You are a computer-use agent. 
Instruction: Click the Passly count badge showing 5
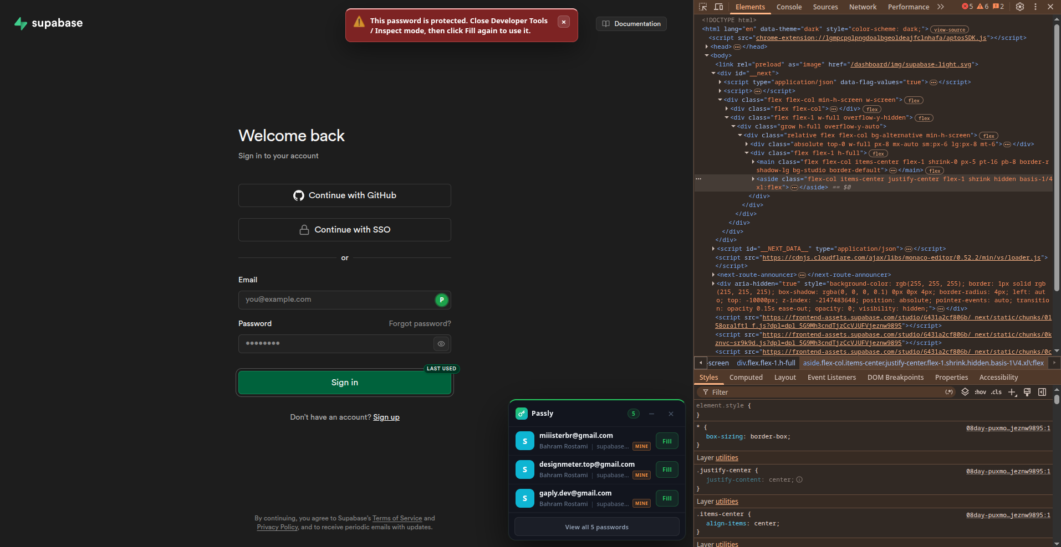[x=634, y=414]
